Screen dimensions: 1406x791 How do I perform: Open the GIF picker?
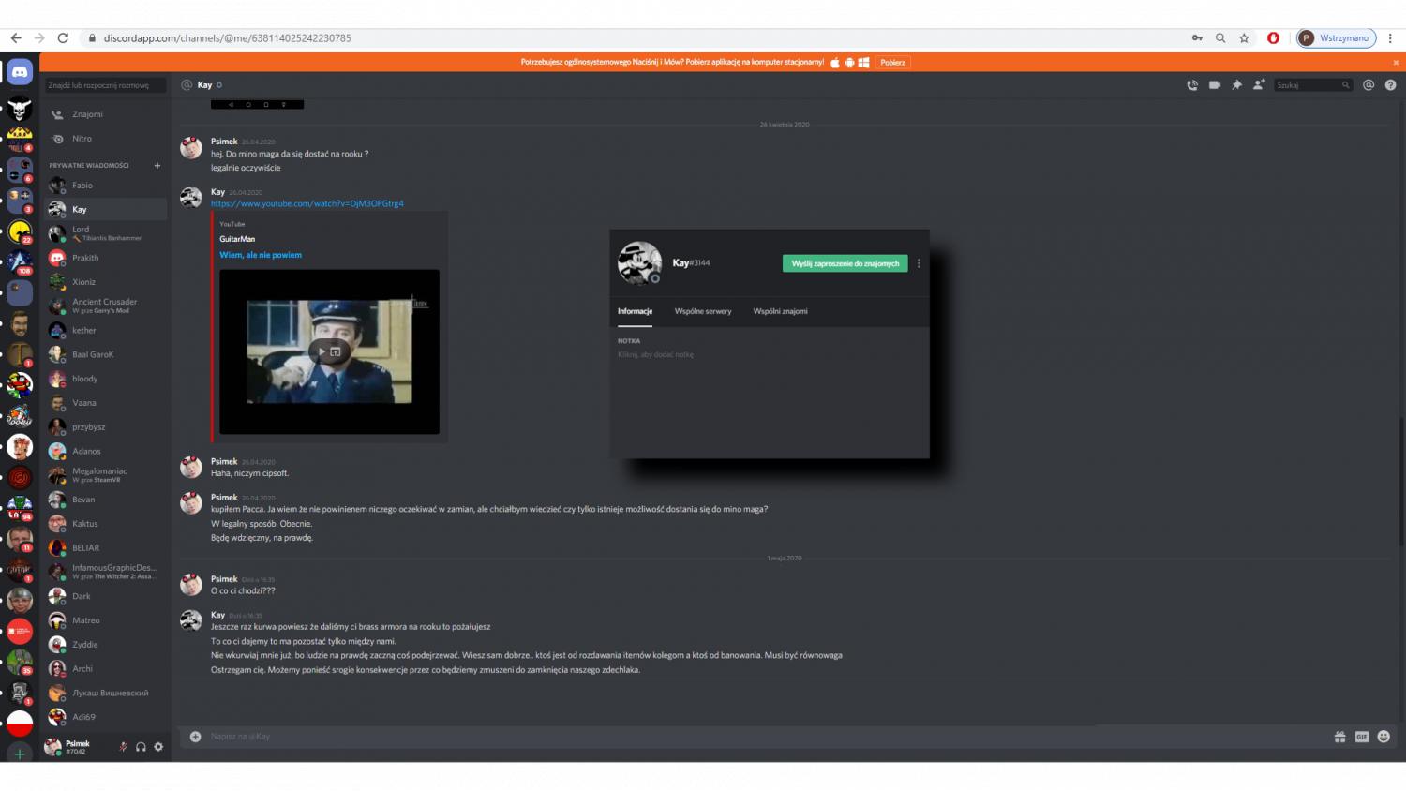(1362, 737)
